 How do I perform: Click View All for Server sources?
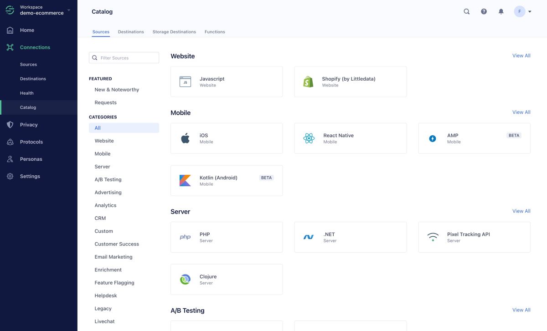pyautogui.click(x=521, y=211)
